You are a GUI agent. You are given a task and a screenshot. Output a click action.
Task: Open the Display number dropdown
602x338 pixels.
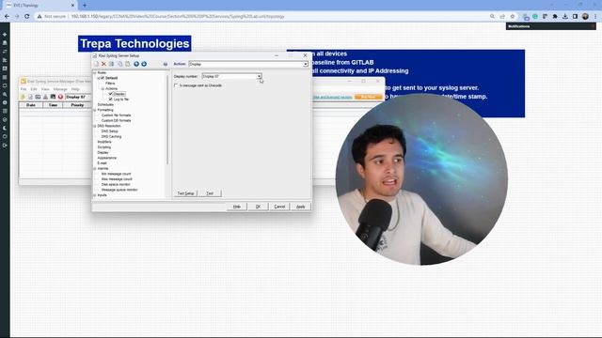[260, 76]
